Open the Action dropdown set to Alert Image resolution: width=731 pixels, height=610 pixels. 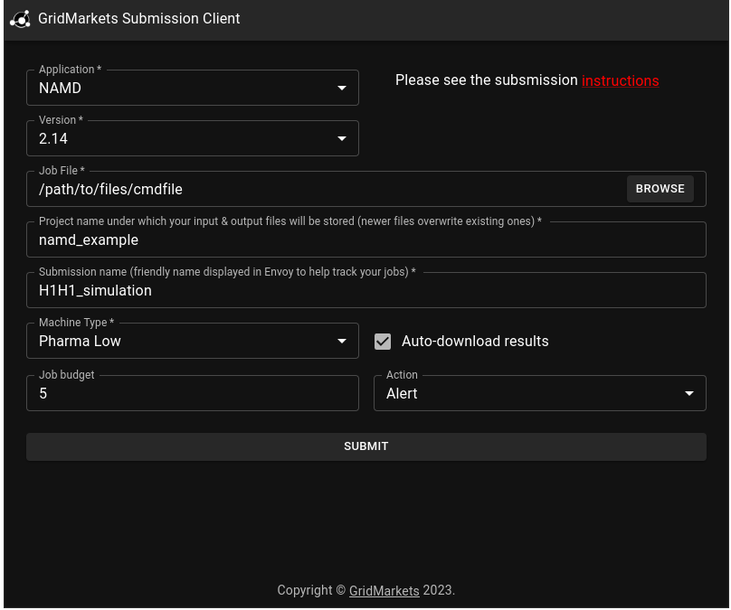point(540,393)
